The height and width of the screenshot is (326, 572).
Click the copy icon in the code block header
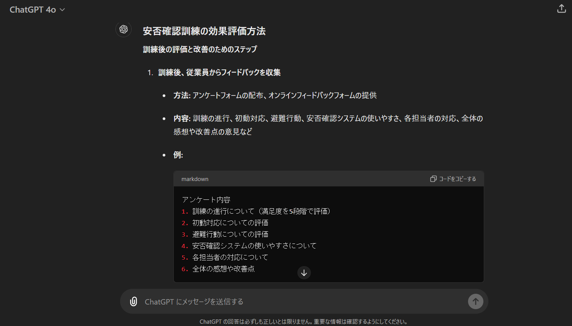(434, 179)
